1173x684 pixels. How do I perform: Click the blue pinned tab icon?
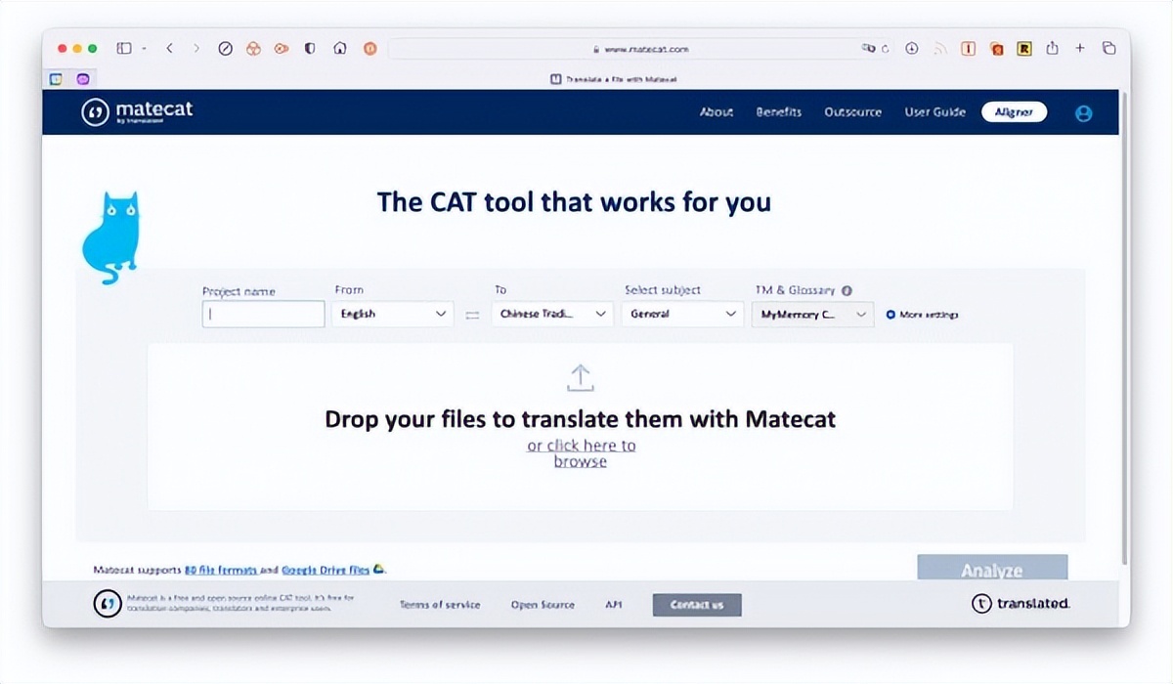[56, 79]
